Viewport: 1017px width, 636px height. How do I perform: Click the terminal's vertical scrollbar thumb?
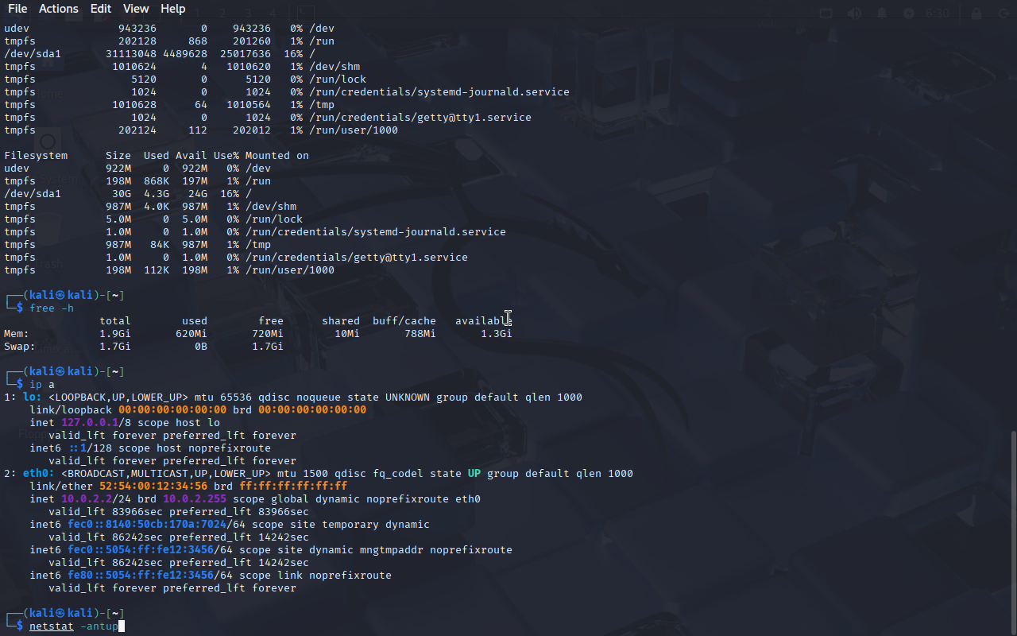[x=1012, y=531]
